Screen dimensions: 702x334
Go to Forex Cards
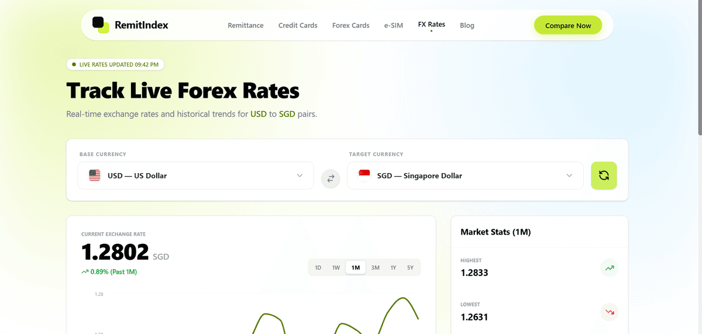351,25
